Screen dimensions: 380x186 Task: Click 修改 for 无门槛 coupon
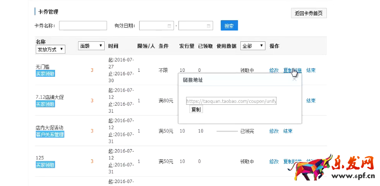tap(274, 70)
